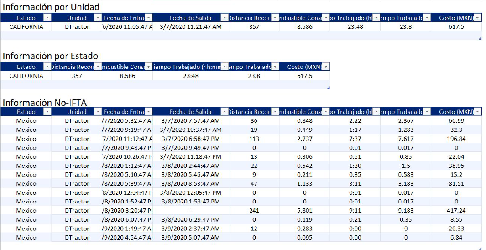The height and width of the screenshot is (250, 486).
Task: Select distance value '241'
Action: [254, 210]
